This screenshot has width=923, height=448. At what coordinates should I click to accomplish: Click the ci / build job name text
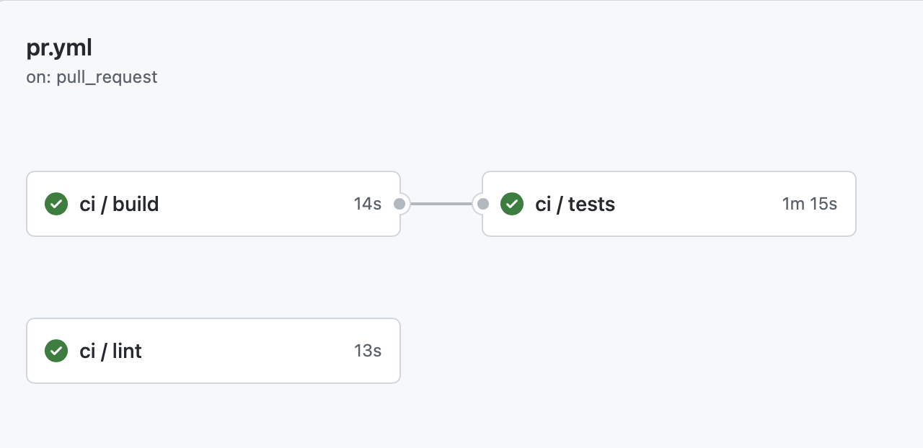pos(119,204)
